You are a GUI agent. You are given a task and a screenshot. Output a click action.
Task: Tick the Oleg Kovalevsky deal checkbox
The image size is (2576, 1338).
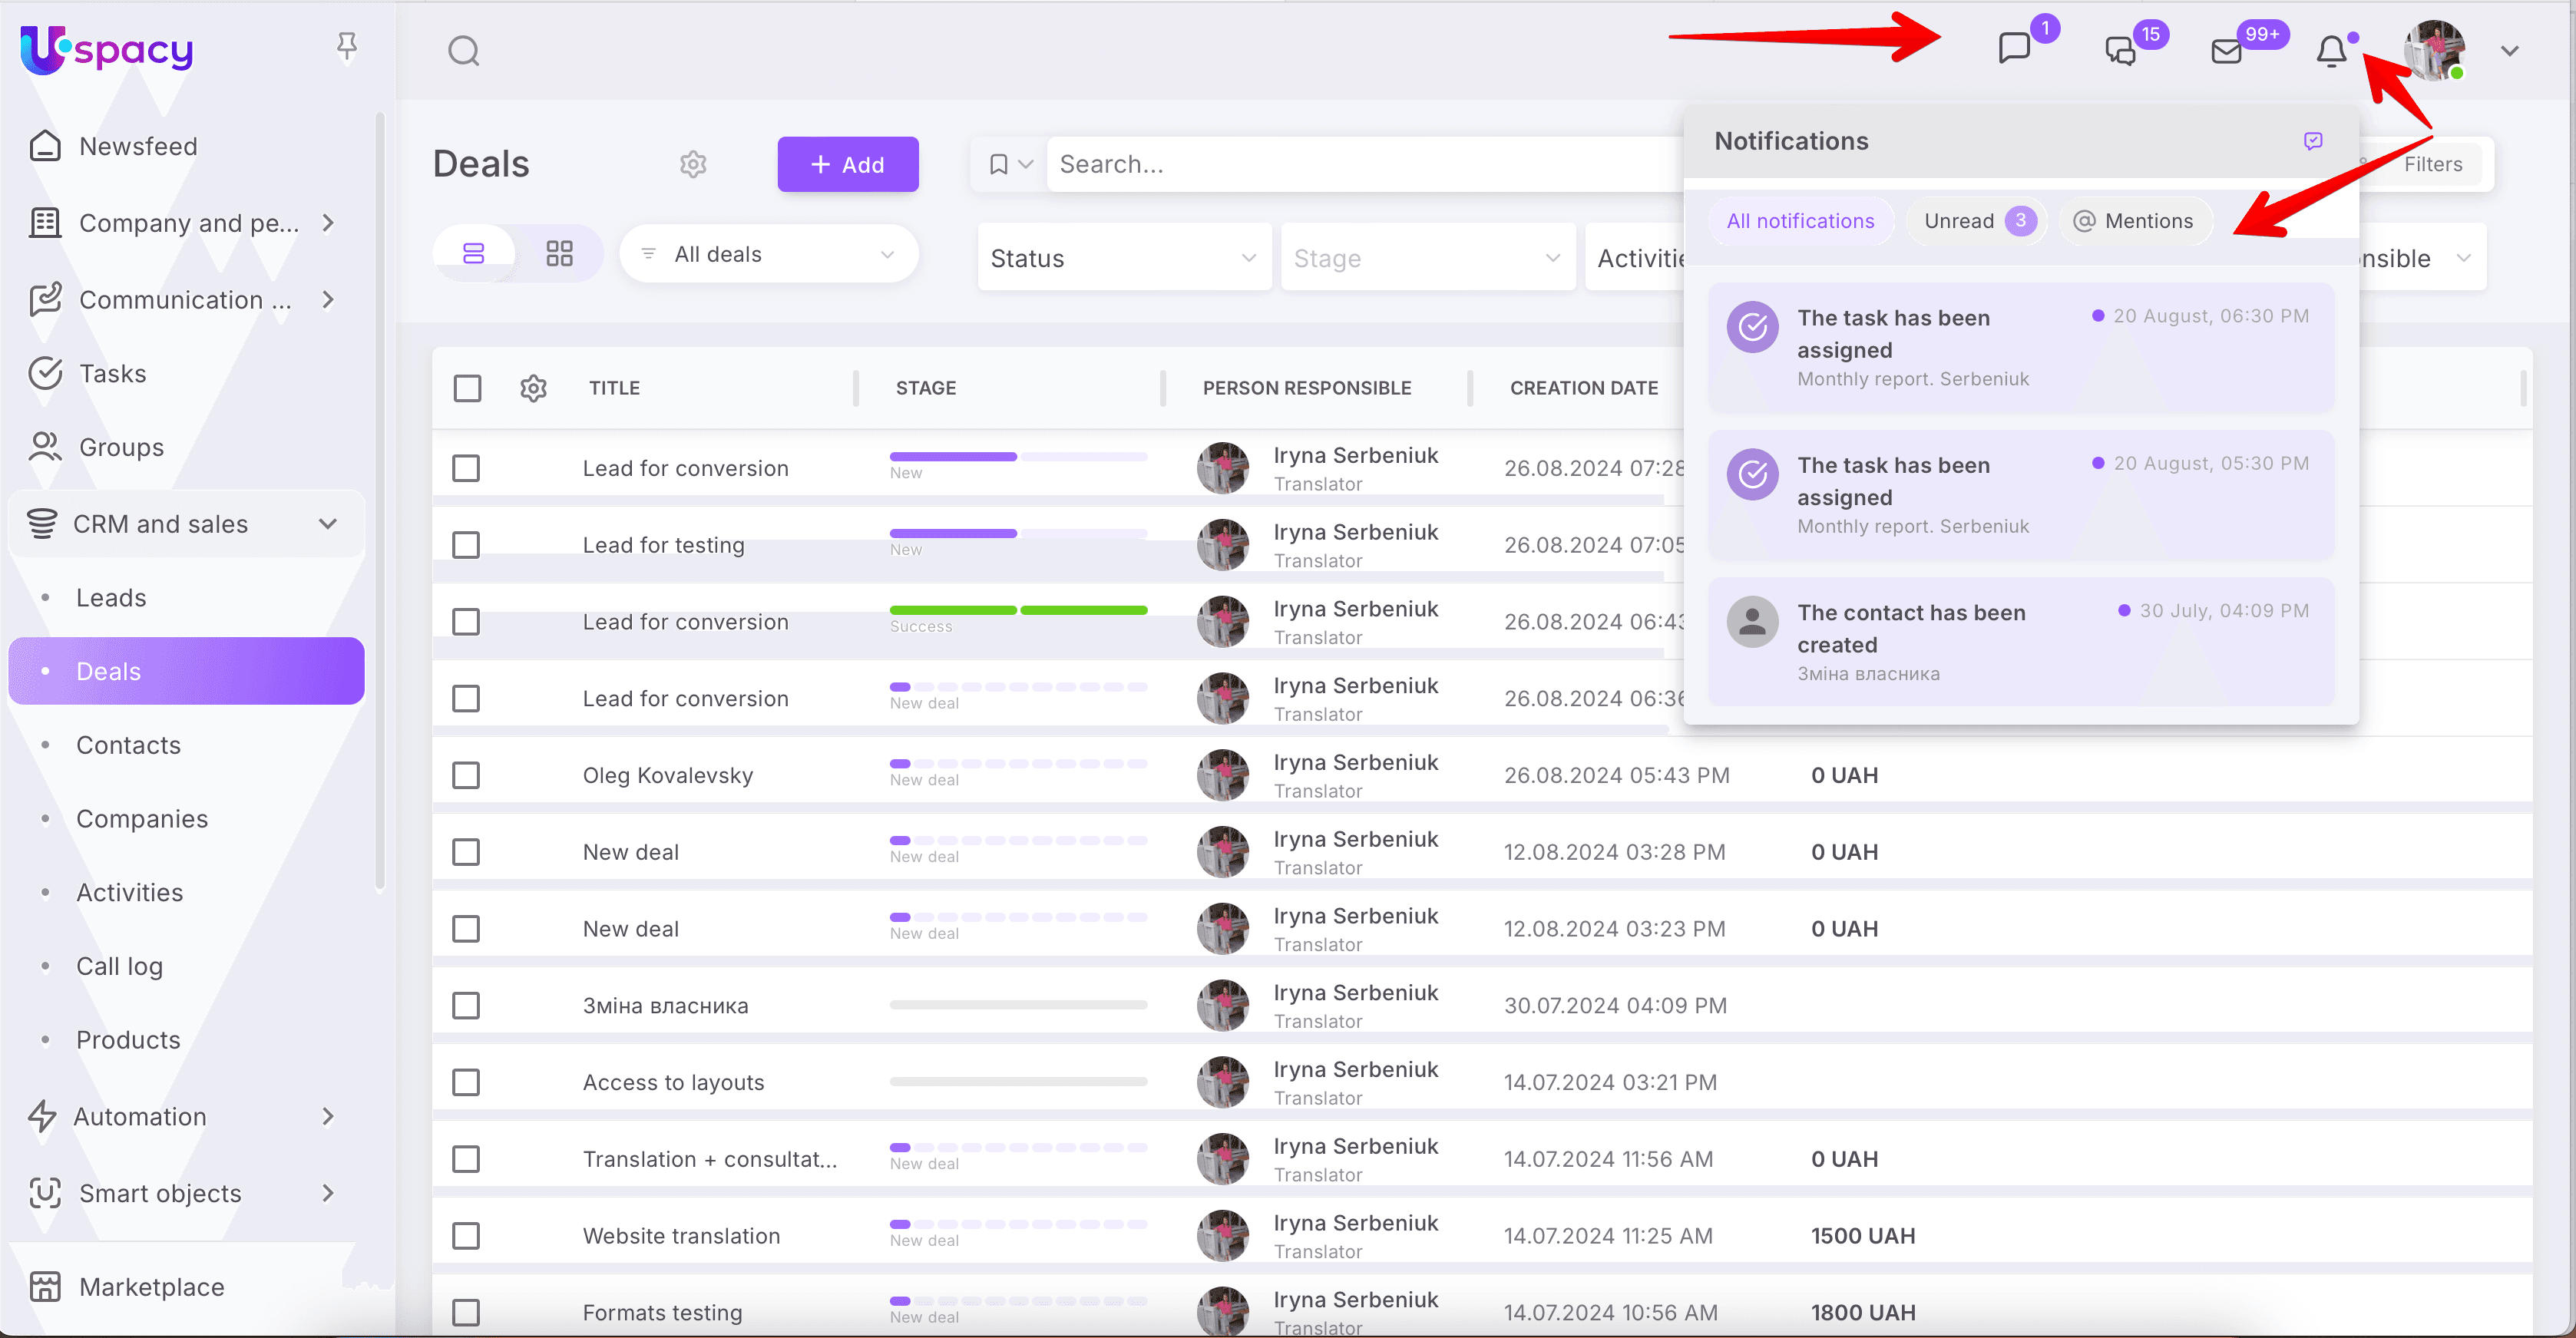click(466, 775)
